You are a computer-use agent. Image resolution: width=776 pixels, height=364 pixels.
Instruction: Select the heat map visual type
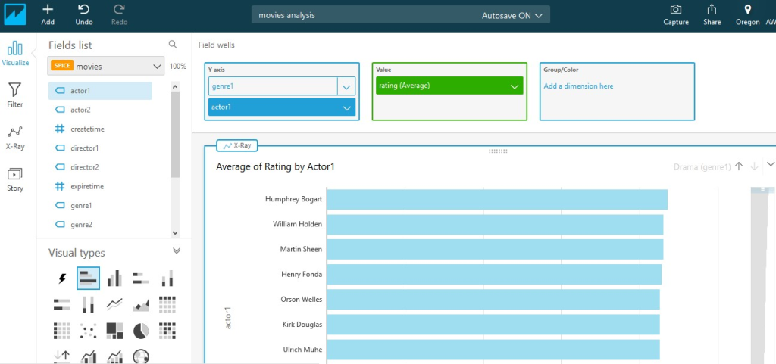167,331
